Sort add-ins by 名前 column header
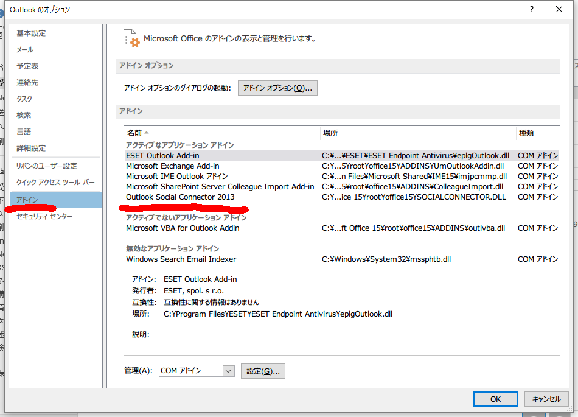 [222, 133]
